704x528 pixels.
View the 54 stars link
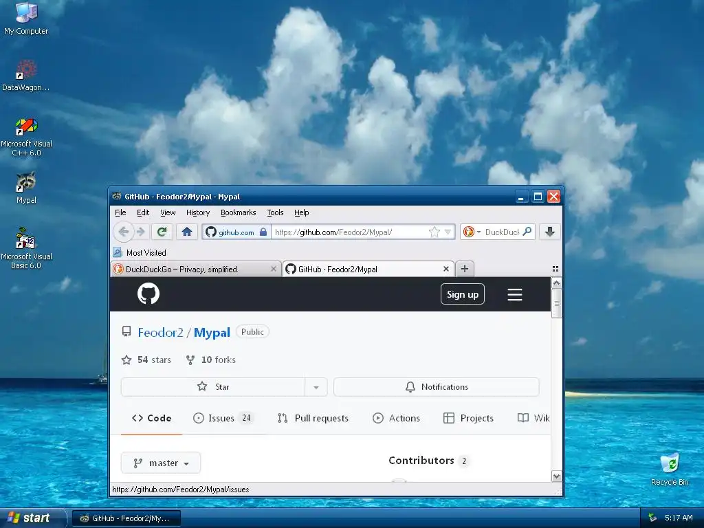coord(146,360)
